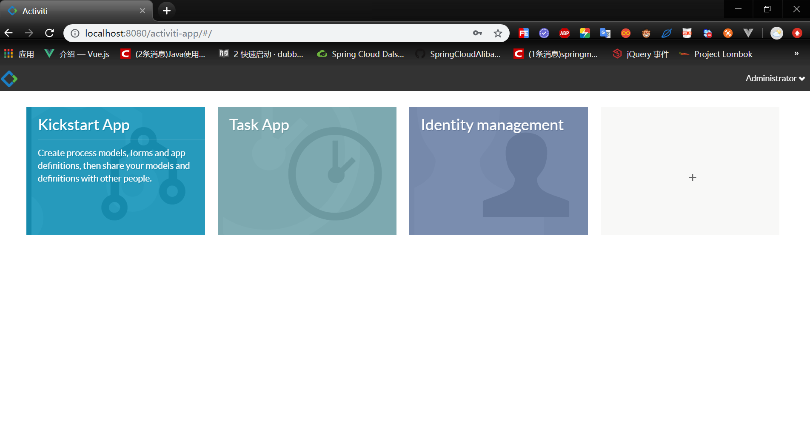Open the jQuery 事件 bookmark
Image resolution: width=810 pixels, height=432 pixels.
[x=641, y=54]
